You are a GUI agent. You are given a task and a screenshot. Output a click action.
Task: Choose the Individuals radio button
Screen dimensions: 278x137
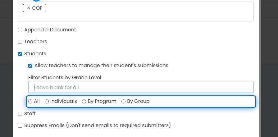[47, 101]
